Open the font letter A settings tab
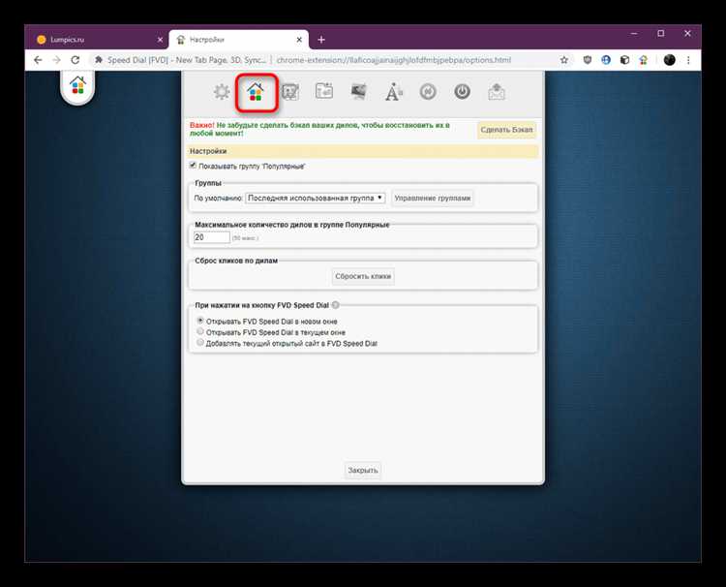The height and width of the screenshot is (587, 726). click(x=394, y=92)
